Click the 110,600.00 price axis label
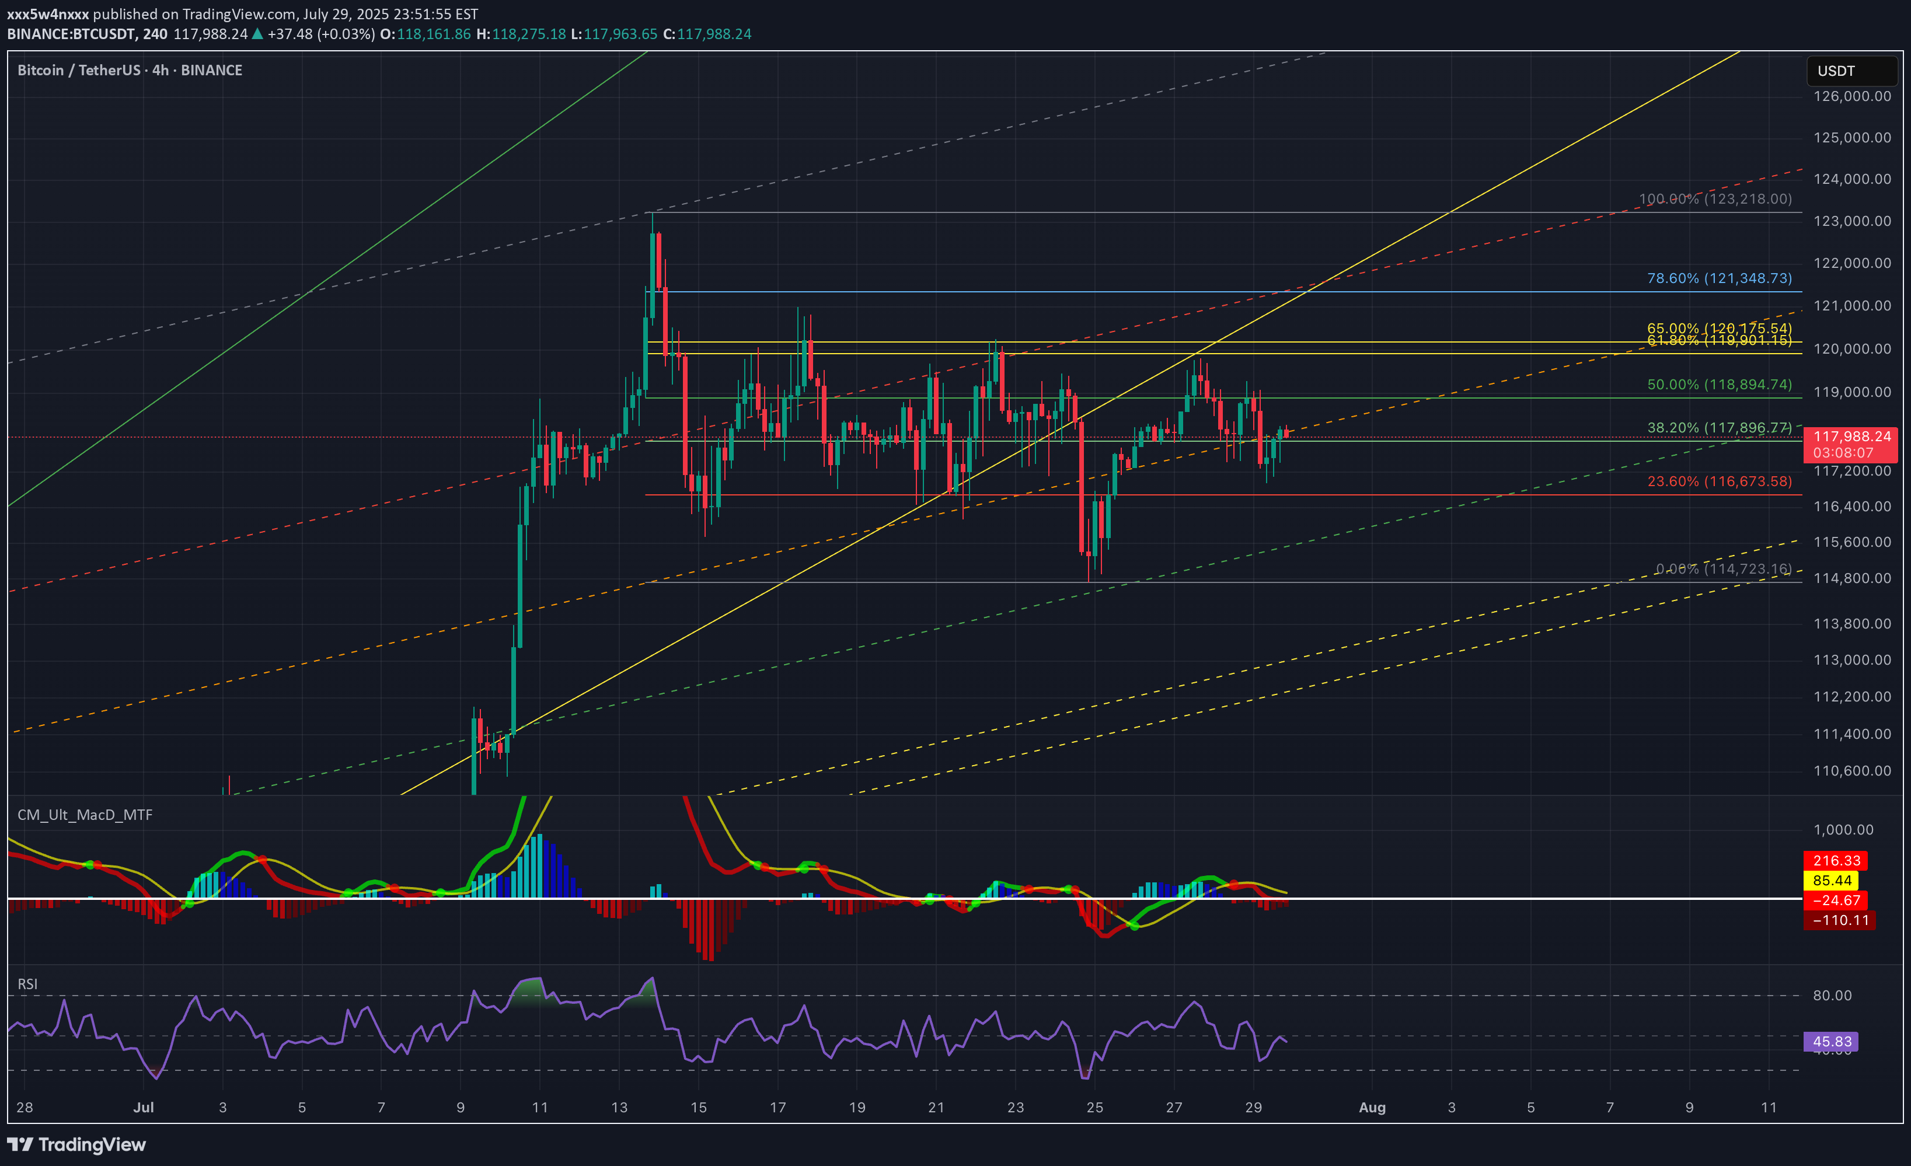 pos(1852,770)
